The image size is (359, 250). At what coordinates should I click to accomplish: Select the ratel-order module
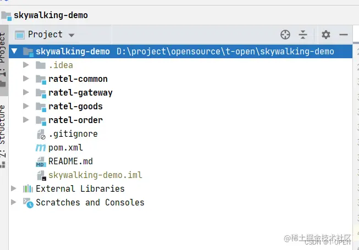[x=75, y=120]
